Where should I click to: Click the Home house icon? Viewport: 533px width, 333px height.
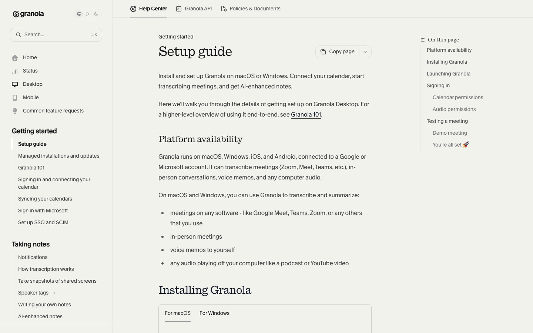click(x=15, y=58)
